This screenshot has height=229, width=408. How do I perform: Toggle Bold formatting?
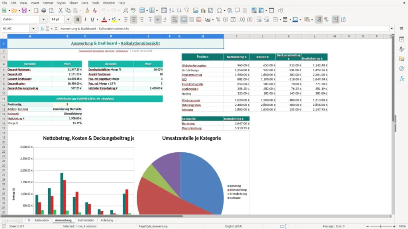(x=78, y=19)
